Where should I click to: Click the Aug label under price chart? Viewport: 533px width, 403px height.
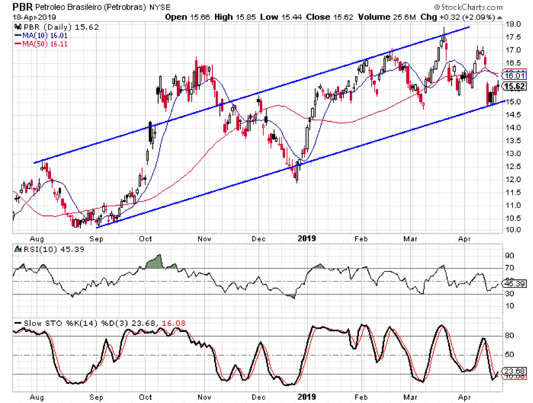(x=37, y=239)
